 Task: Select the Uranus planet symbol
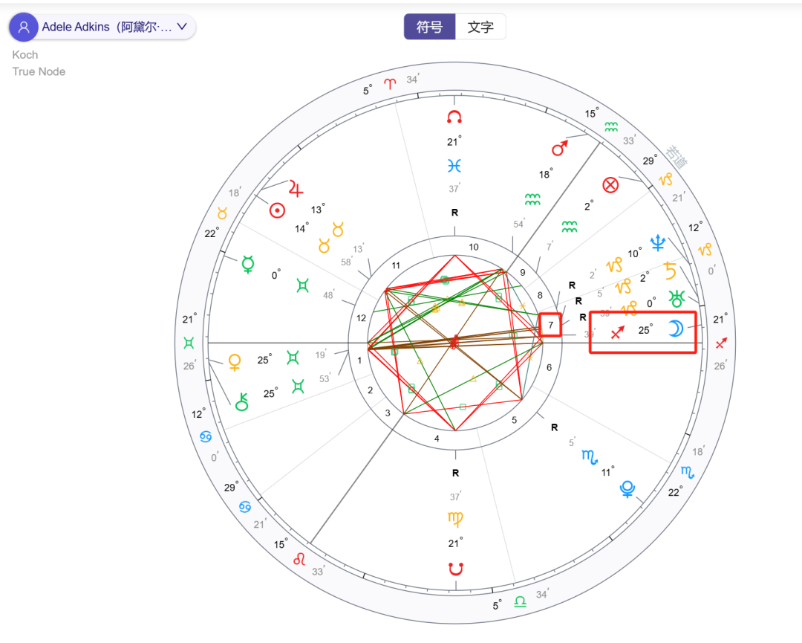pos(677,299)
